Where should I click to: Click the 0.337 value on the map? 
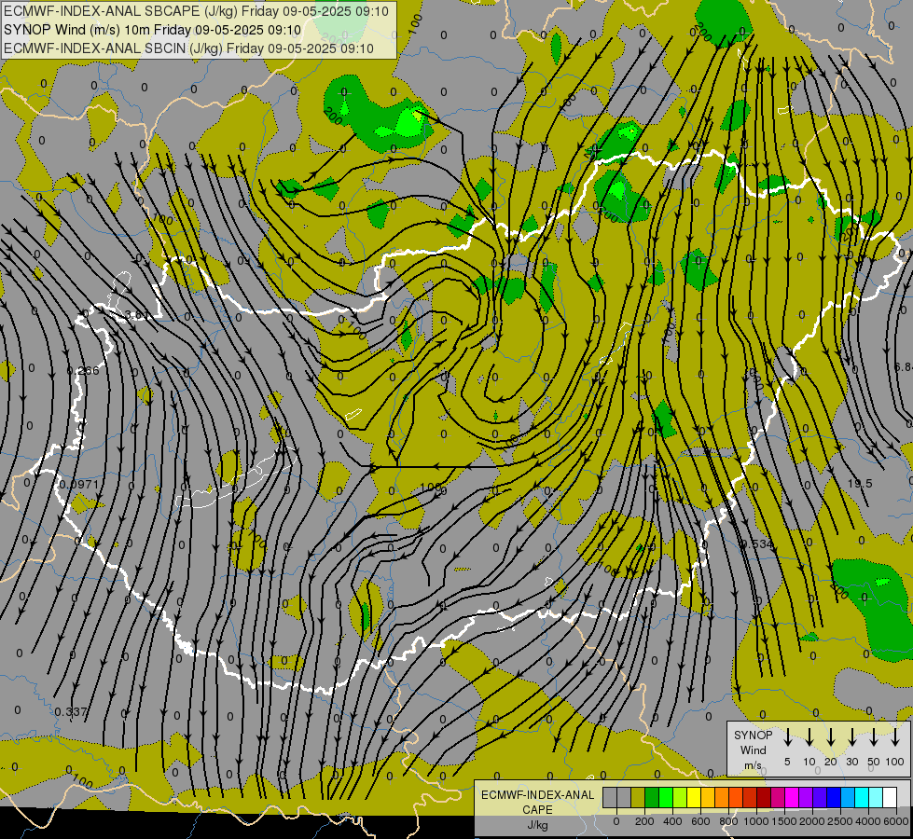pyautogui.click(x=71, y=711)
